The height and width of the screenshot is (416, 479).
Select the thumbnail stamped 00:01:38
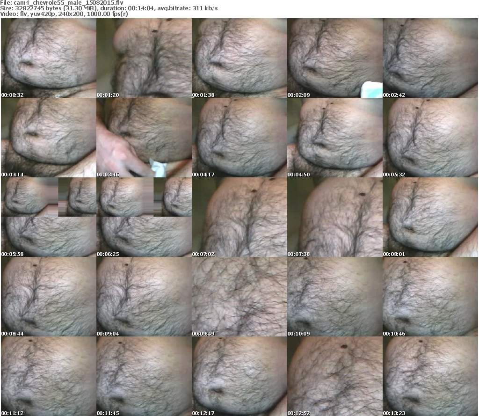click(x=239, y=58)
